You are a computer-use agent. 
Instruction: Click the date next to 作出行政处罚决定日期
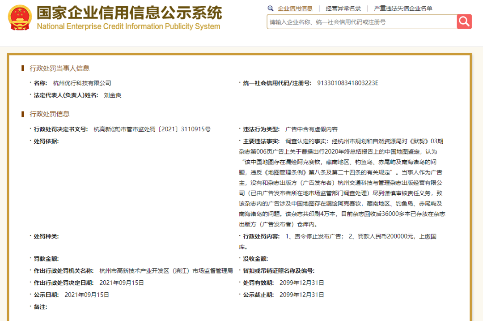pyautogui.click(x=122, y=283)
